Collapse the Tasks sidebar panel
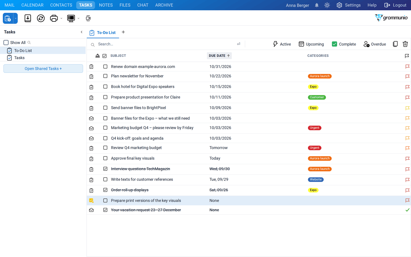 82,32
